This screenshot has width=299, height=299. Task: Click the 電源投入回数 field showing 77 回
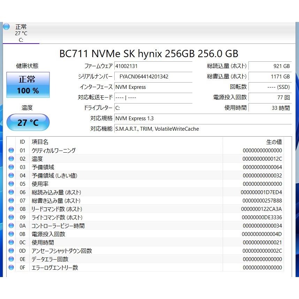coord(270,97)
